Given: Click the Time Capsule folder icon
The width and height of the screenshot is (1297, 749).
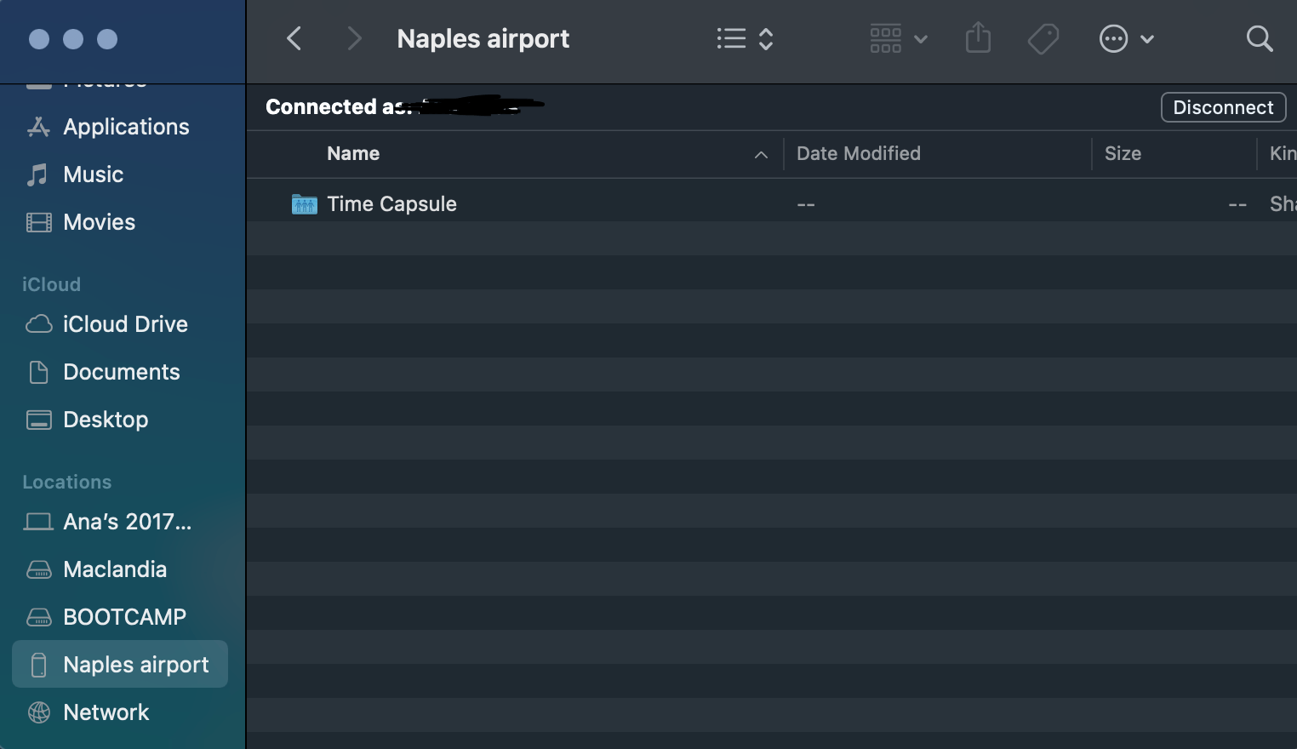Looking at the screenshot, I should tap(304, 204).
